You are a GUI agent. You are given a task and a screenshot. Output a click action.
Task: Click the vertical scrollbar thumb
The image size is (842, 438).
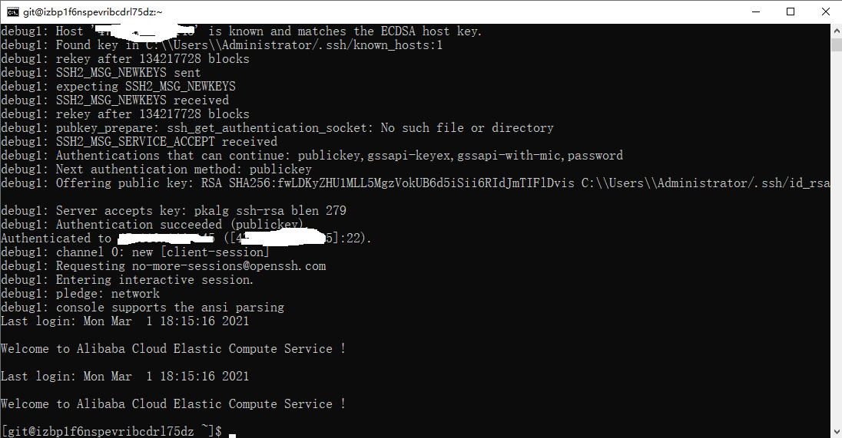pyautogui.click(x=836, y=44)
